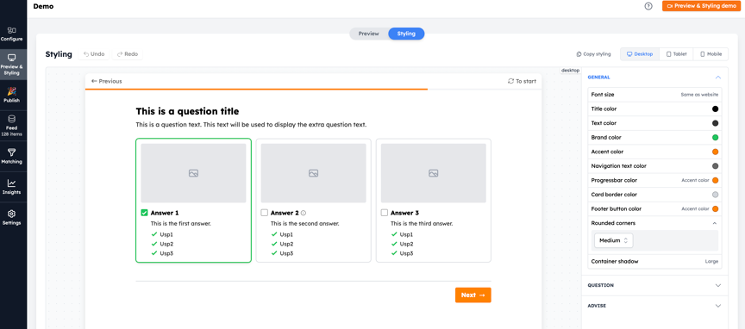This screenshot has height=329, width=745.
Task: Open the Progressbar color swatch
Action: [x=715, y=180]
